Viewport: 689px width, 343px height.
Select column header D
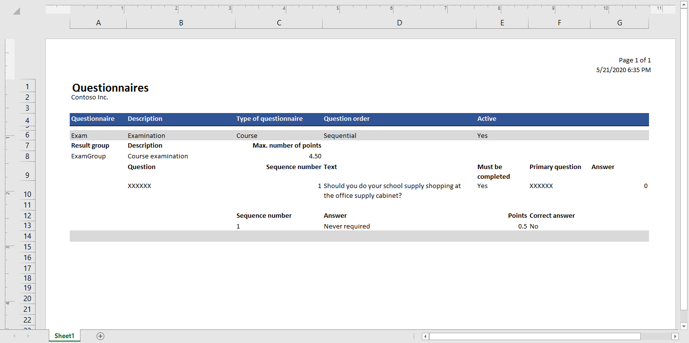tap(399, 22)
